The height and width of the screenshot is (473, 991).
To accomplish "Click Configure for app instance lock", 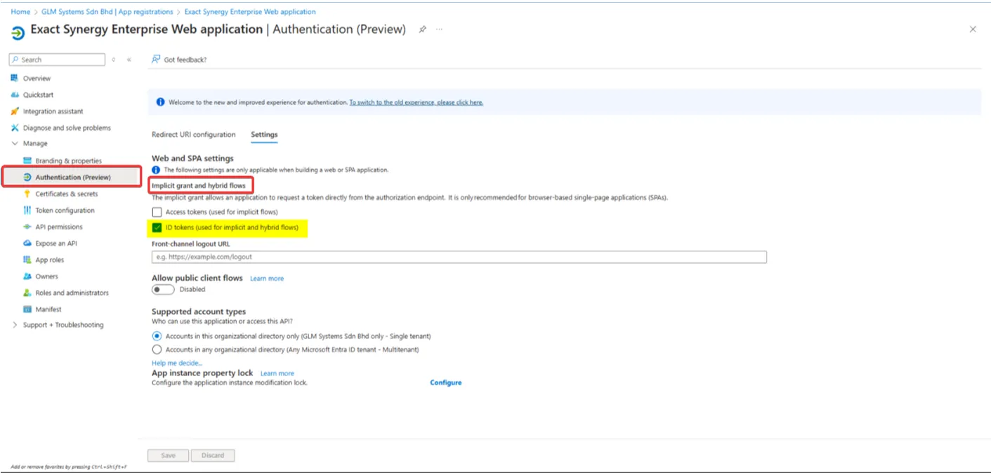I will (445, 382).
